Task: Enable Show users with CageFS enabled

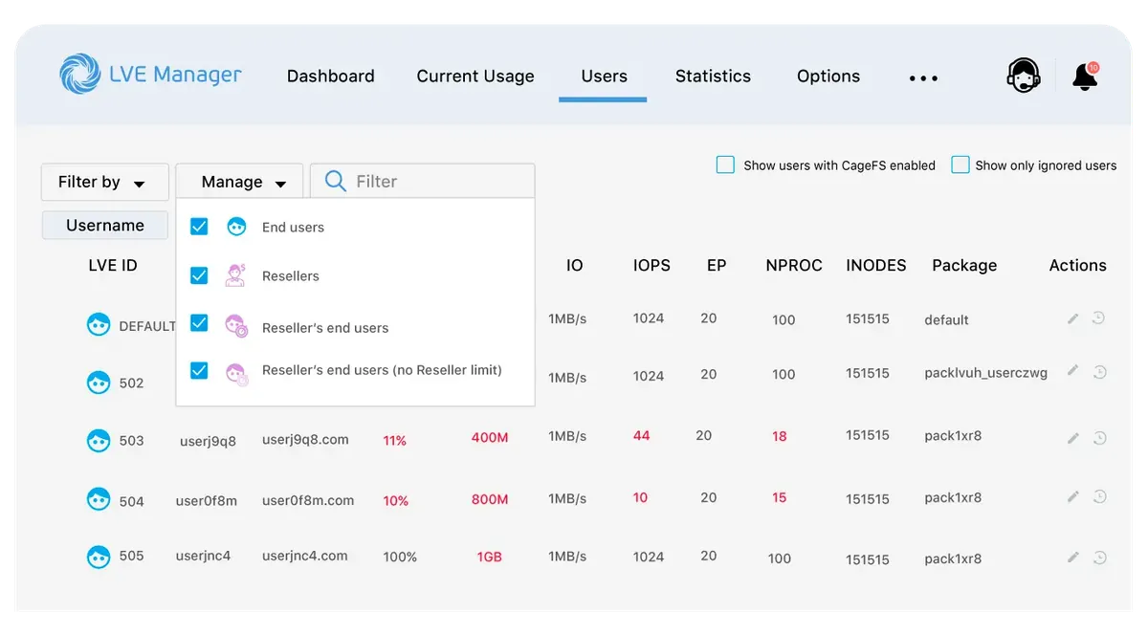Action: click(725, 164)
